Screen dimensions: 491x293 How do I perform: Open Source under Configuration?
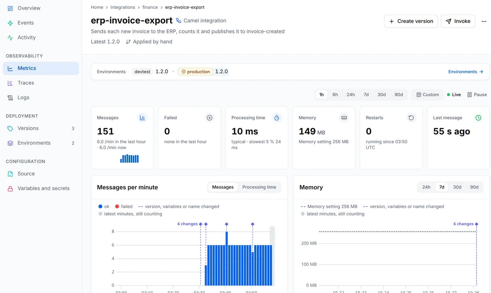point(41,174)
